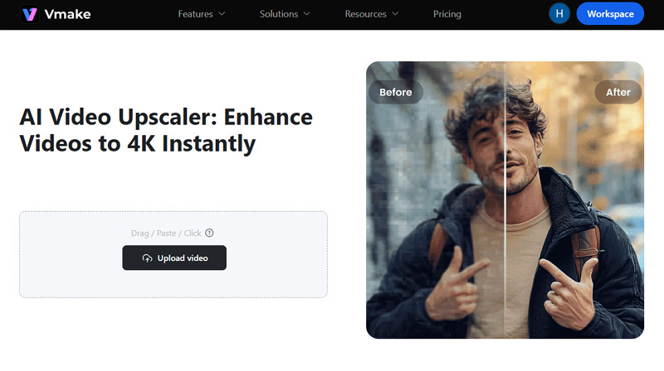Go to the Pricing page
The width and height of the screenshot is (664, 371).
pyautogui.click(x=447, y=14)
